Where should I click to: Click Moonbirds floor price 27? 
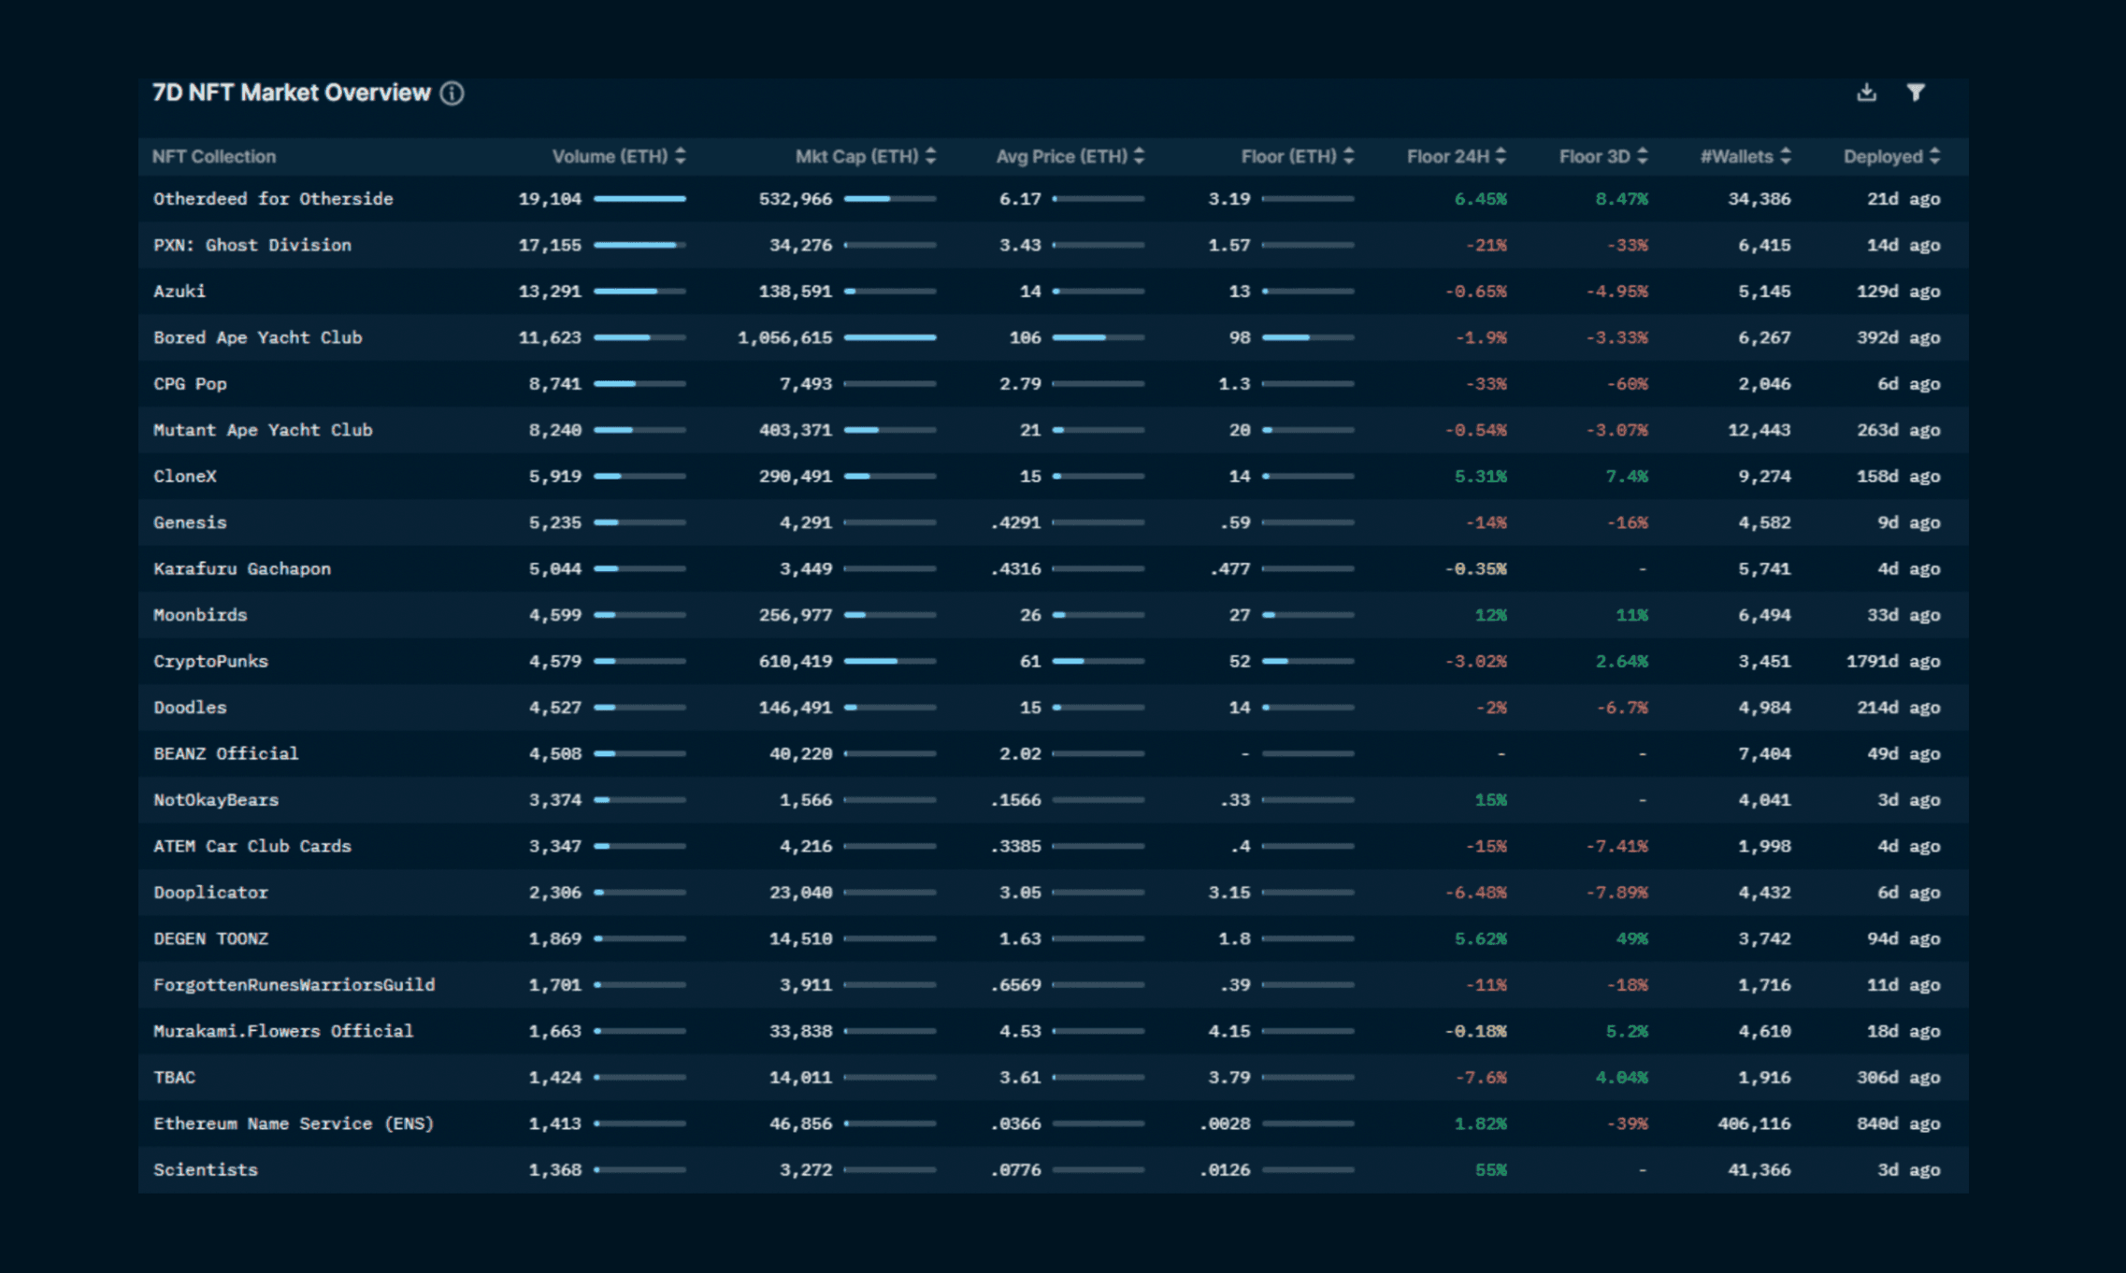(1240, 615)
